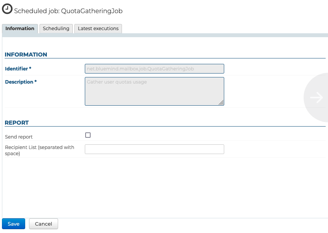Focus the Description text area

click(x=154, y=91)
